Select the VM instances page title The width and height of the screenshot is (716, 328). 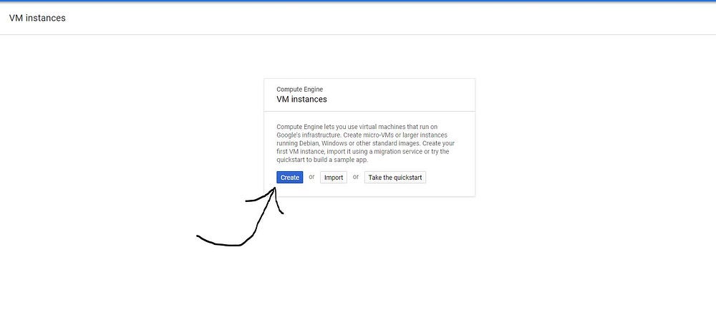(37, 18)
